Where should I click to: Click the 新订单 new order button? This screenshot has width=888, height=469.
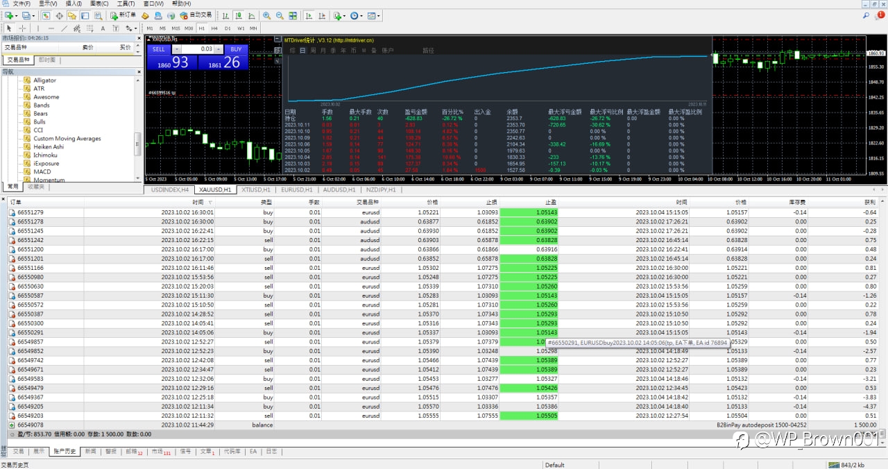point(123,15)
